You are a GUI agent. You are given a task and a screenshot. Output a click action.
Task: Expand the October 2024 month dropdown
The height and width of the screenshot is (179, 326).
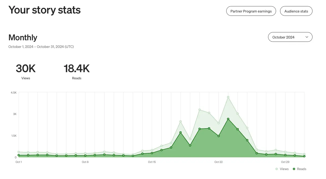point(290,37)
